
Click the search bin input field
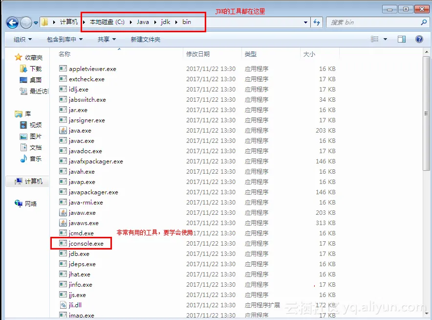coord(373,23)
